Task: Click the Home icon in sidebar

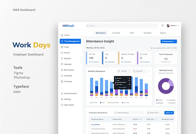Action: (62, 35)
